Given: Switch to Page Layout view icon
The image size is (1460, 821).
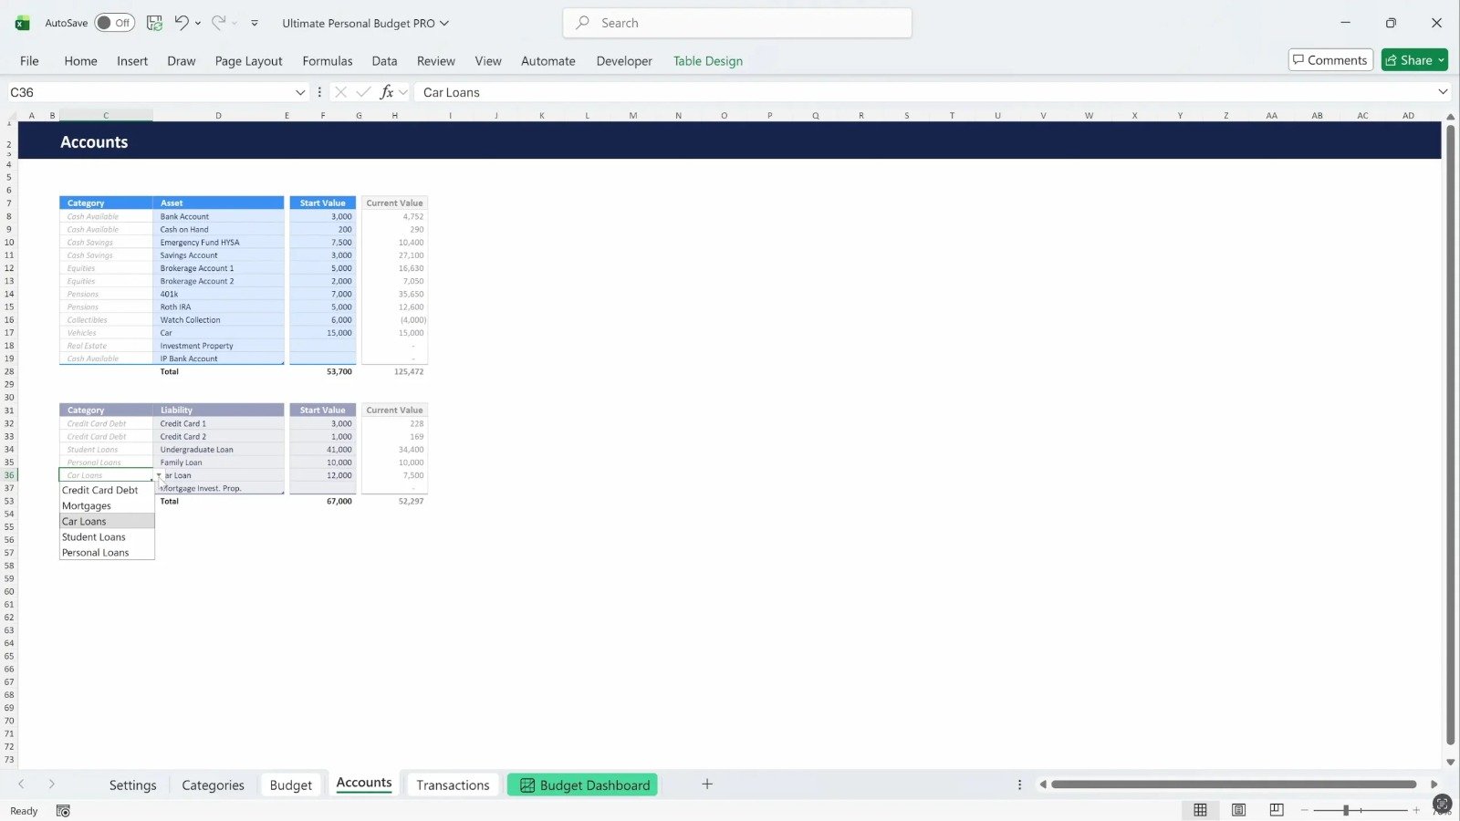Looking at the screenshot, I should click(x=1238, y=810).
